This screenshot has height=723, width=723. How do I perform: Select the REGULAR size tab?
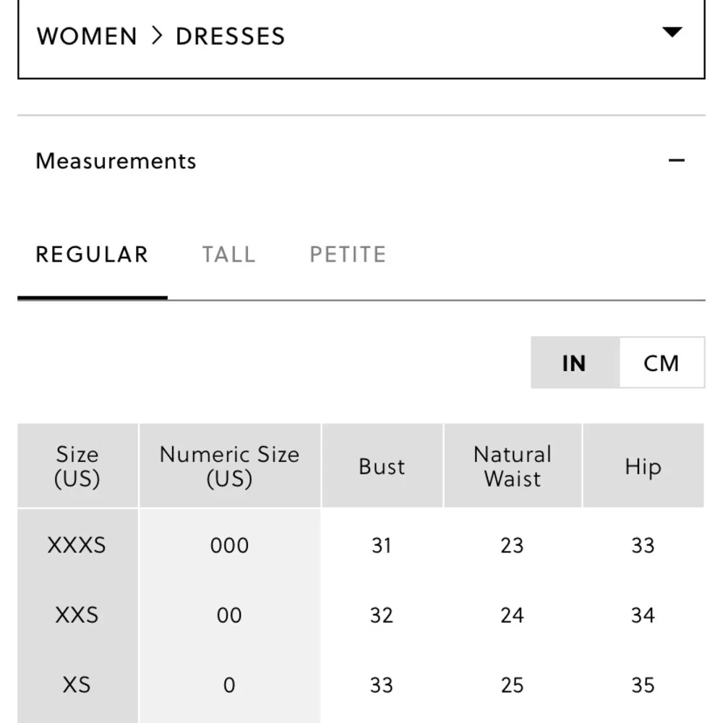click(x=91, y=254)
